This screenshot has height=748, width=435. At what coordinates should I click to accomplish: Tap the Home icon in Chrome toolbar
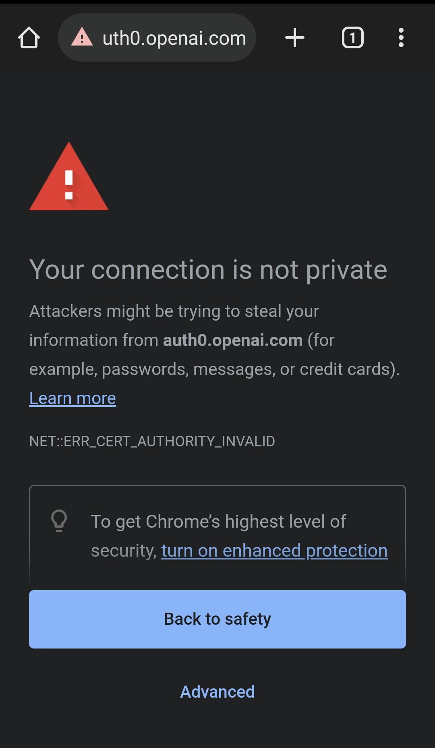(29, 37)
